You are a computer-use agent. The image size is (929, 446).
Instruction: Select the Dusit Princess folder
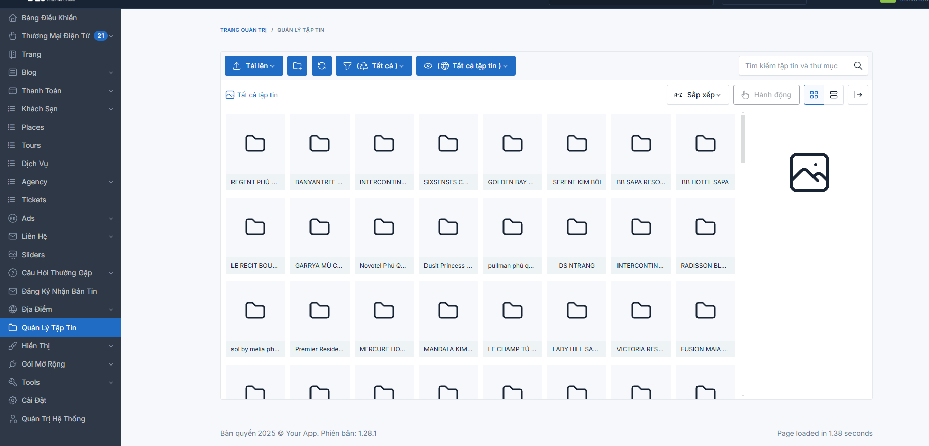click(x=448, y=236)
